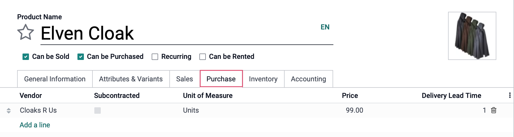Uncheck the Can be Sold checkbox
The image size is (514, 137).
(x=26, y=57)
